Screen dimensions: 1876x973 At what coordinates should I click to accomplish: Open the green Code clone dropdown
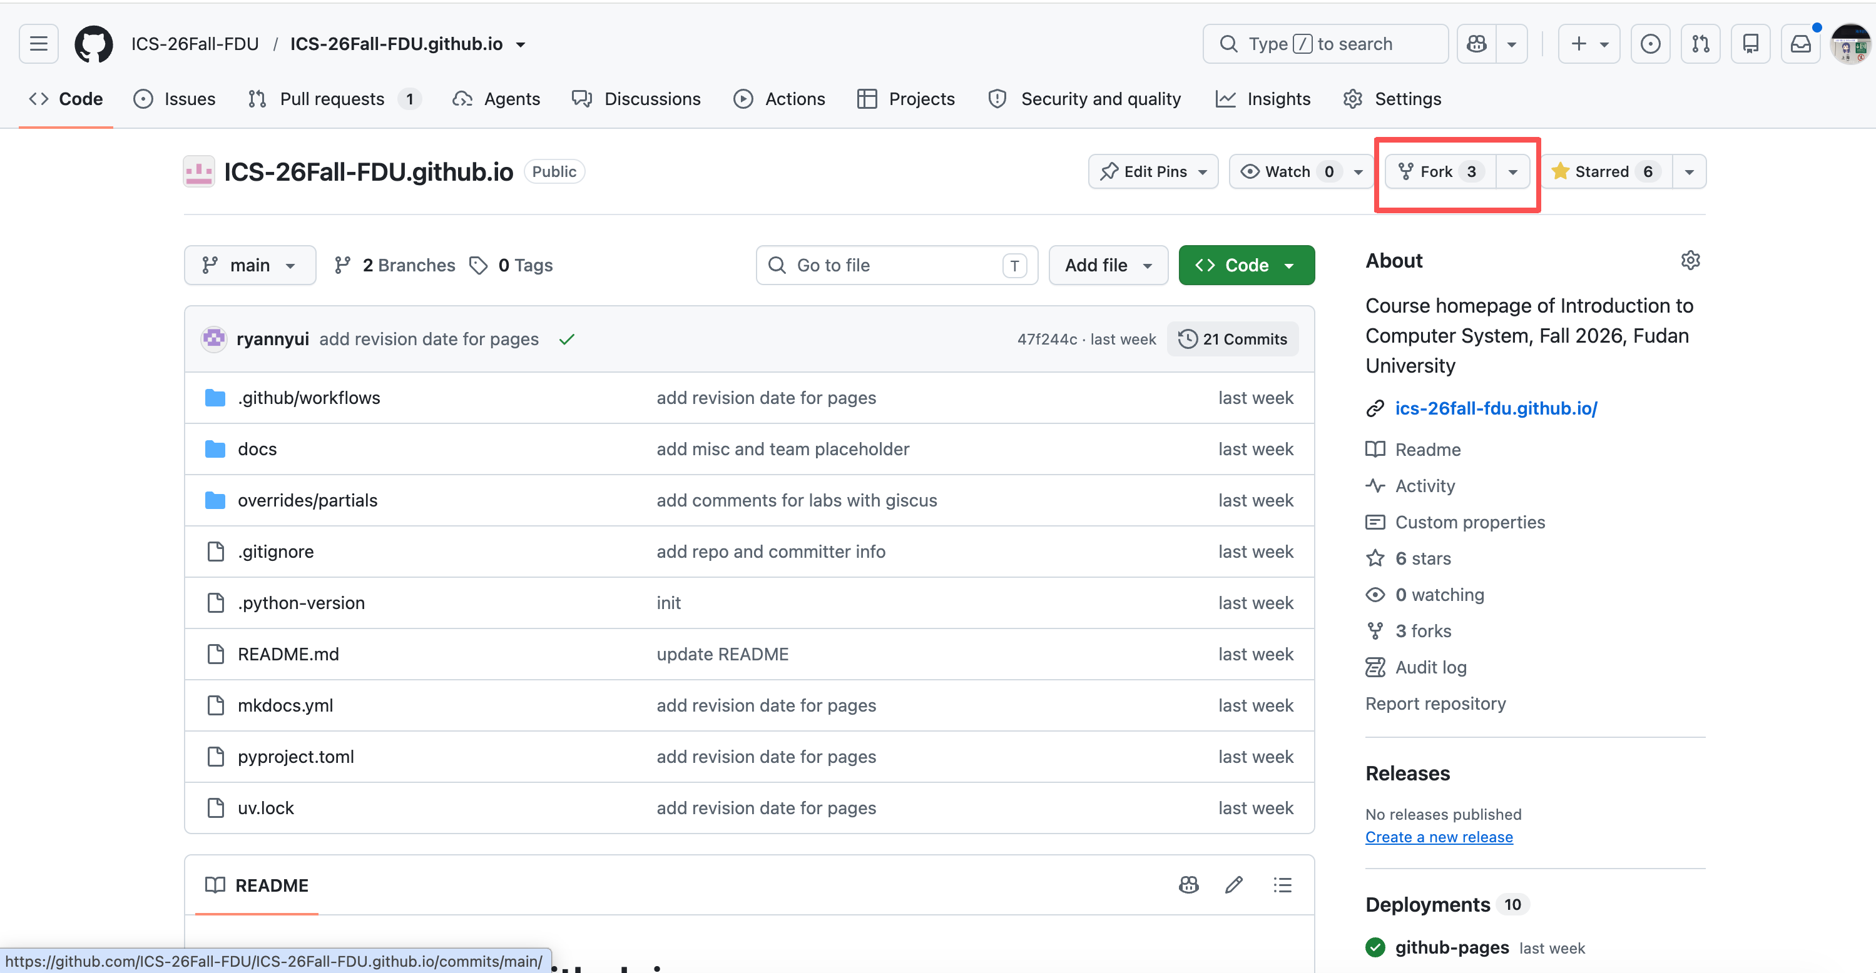[x=1246, y=266]
